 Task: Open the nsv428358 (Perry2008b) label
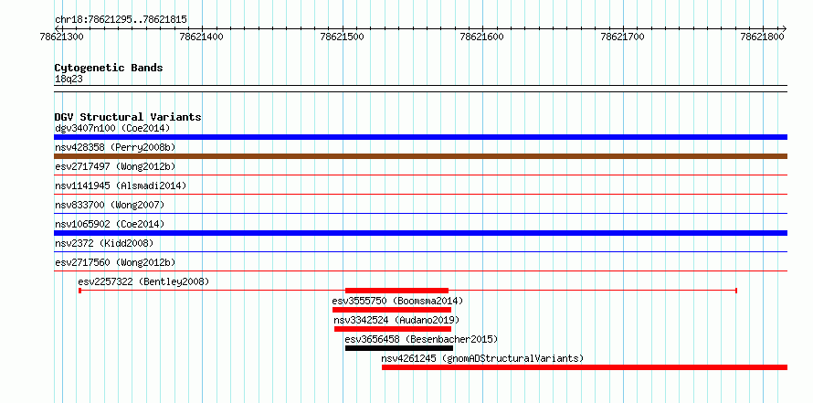point(115,147)
